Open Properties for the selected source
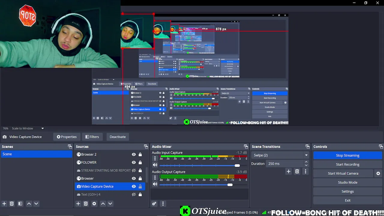The height and width of the screenshot is (216, 384). coord(67,137)
